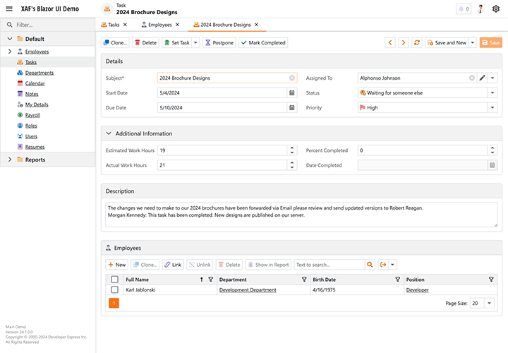Click the search magnifier in Employees grid
Viewport: 508px width, 353px height.
click(370, 265)
